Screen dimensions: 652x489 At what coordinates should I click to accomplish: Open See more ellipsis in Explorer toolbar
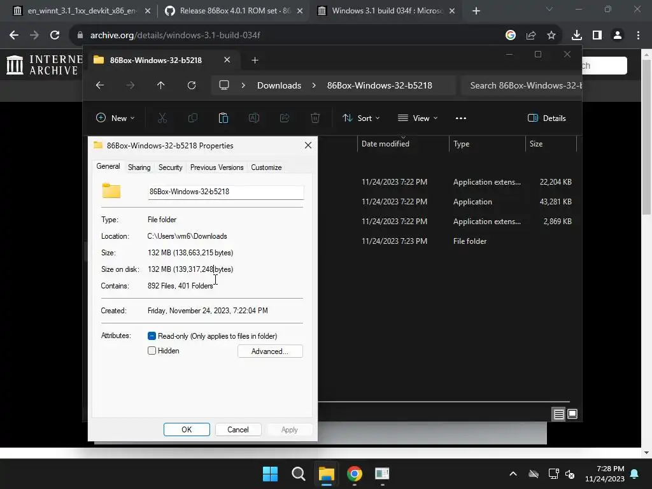point(461,118)
